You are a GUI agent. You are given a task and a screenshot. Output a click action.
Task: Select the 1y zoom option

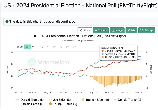coord(47,47)
